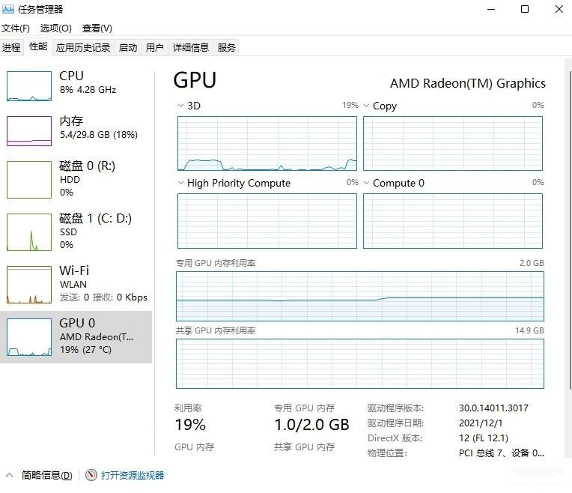The height and width of the screenshot is (493, 572).
Task: Open the 查看(V) menu
Action: [x=97, y=28]
